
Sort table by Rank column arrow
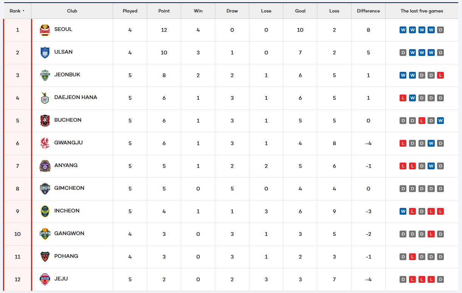(23, 11)
